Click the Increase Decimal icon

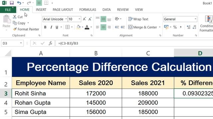coord(189,27)
